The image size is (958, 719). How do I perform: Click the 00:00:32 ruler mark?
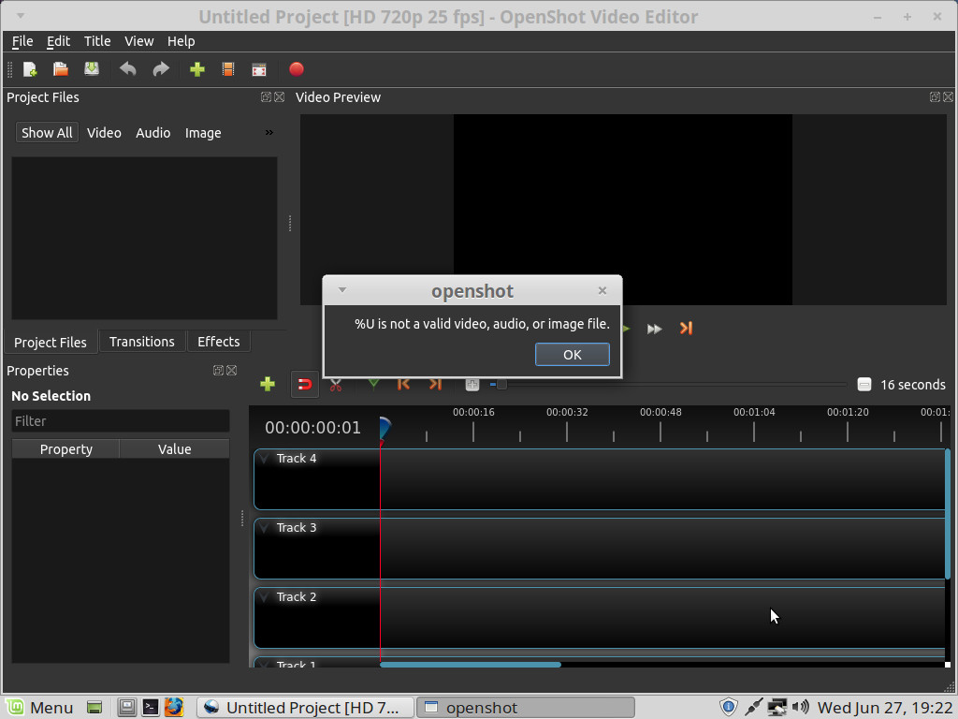[567, 413]
